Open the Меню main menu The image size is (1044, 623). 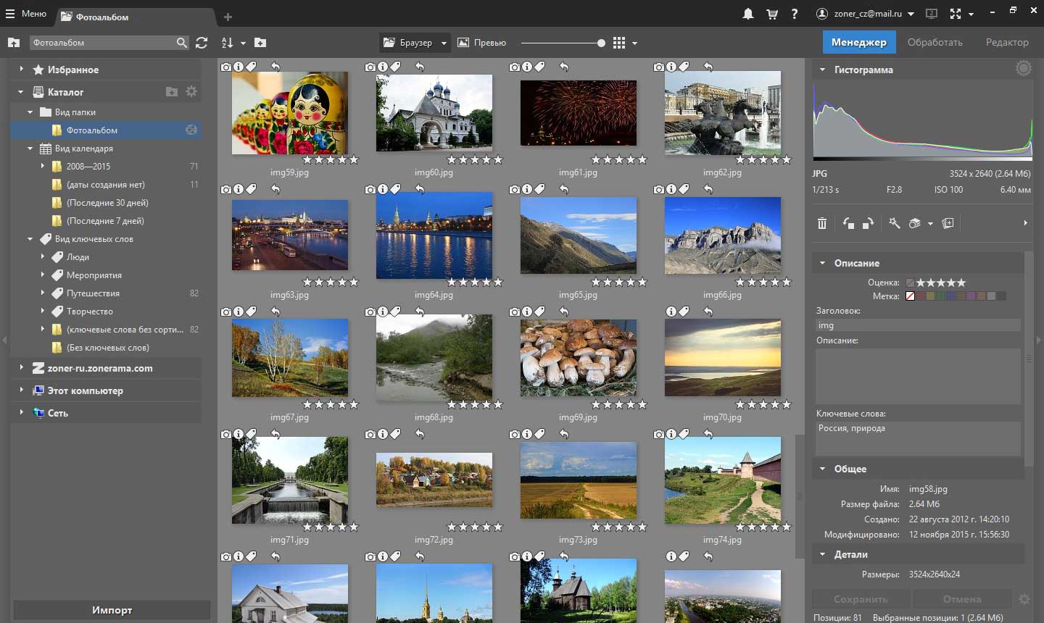[x=27, y=14]
